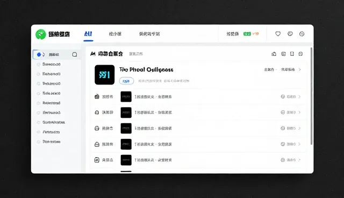Viewport: 344px width, 198px height.
Task: Click the second of four content header icons
Action: point(283,54)
